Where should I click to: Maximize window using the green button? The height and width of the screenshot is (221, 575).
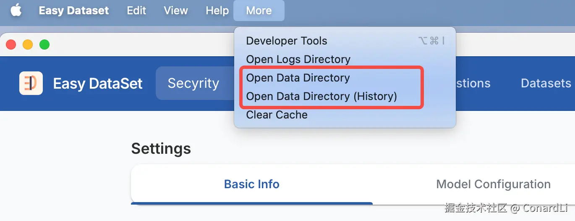coord(44,45)
